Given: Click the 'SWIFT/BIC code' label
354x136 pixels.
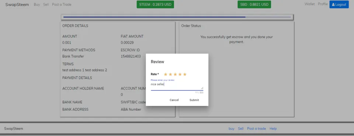Looking at the screenshot, I should point(133,102).
